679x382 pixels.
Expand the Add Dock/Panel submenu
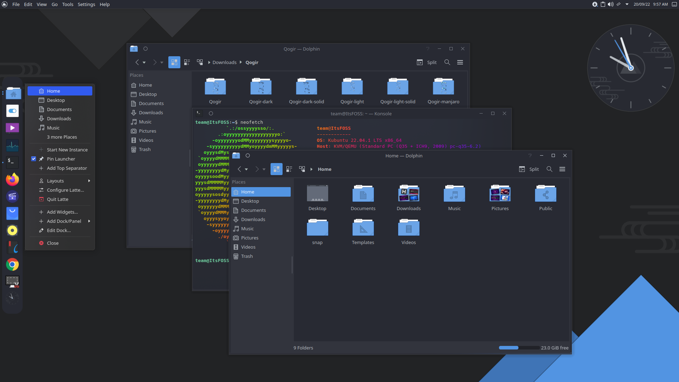(89, 221)
